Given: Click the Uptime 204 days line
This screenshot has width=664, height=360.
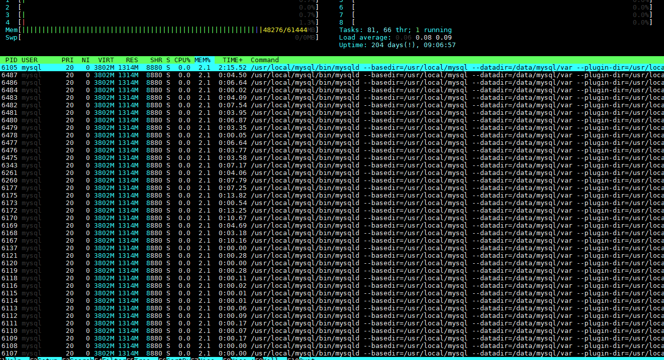Looking at the screenshot, I should click(398, 45).
